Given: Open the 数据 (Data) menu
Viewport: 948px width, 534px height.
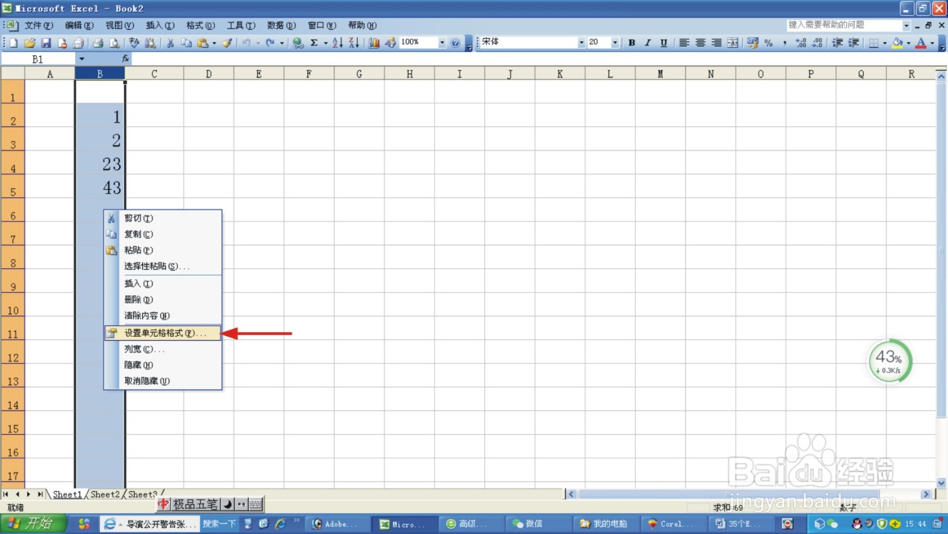Looking at the screenshot, I should tap(281, 25).
